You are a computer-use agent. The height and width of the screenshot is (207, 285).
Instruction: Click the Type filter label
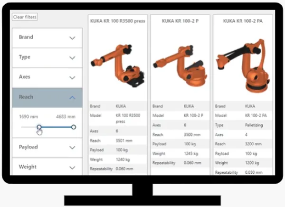coord(25,57)
